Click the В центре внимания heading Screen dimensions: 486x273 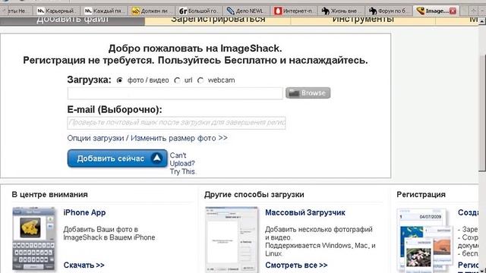50,194
